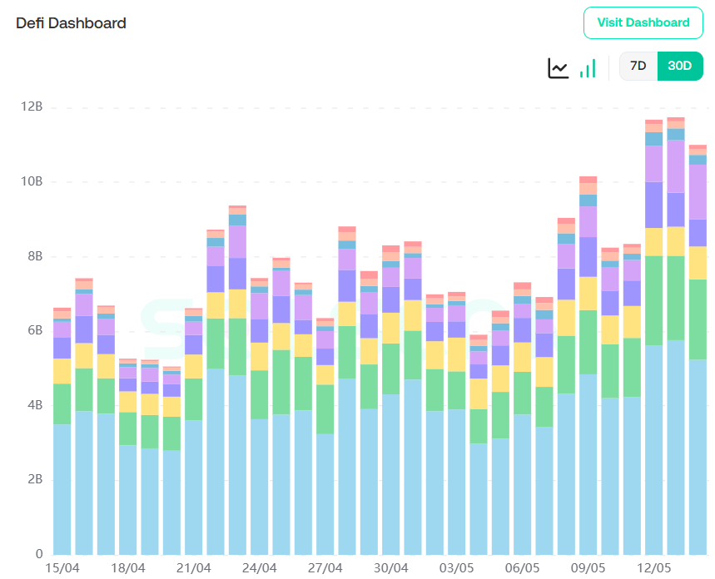Image resolution: width=715 pixels, height=579 pixels.
Task: Select light blue segment of 06/05 bar
Action: tap(523, 484)
